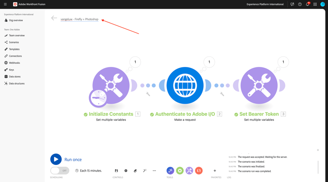The width and height of the screenshot is (328, 182).
Task: Open the help question mark icon
Action: pos(300,4)
